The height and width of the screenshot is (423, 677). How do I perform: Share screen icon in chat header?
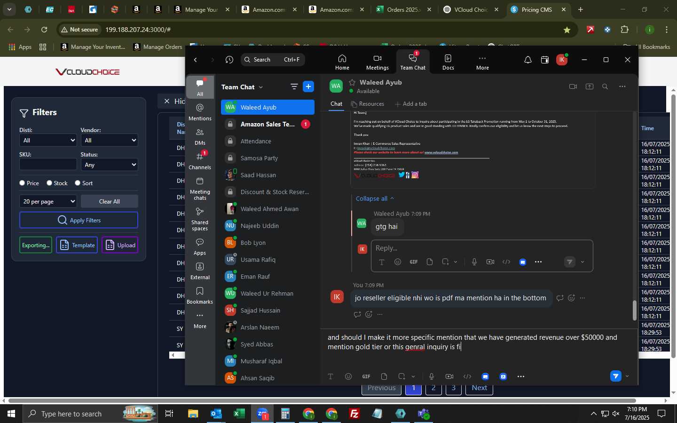(590, 86)
